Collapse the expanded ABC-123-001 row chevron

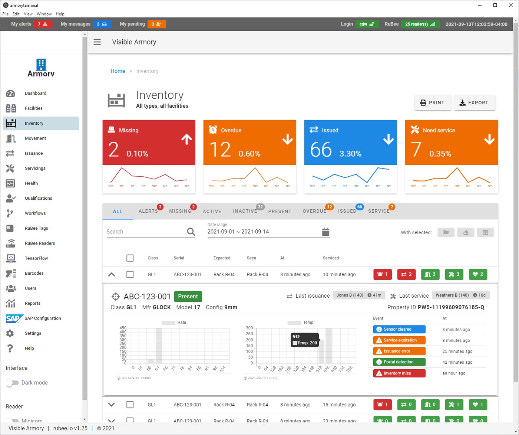(112, 275)
